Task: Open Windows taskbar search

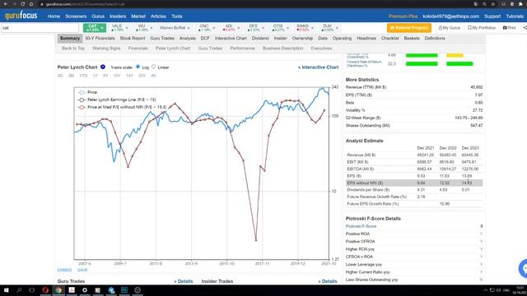Action: click(19, 290)
